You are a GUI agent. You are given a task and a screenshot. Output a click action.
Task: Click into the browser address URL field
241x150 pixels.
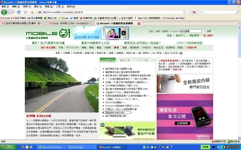tap(112, 12)
